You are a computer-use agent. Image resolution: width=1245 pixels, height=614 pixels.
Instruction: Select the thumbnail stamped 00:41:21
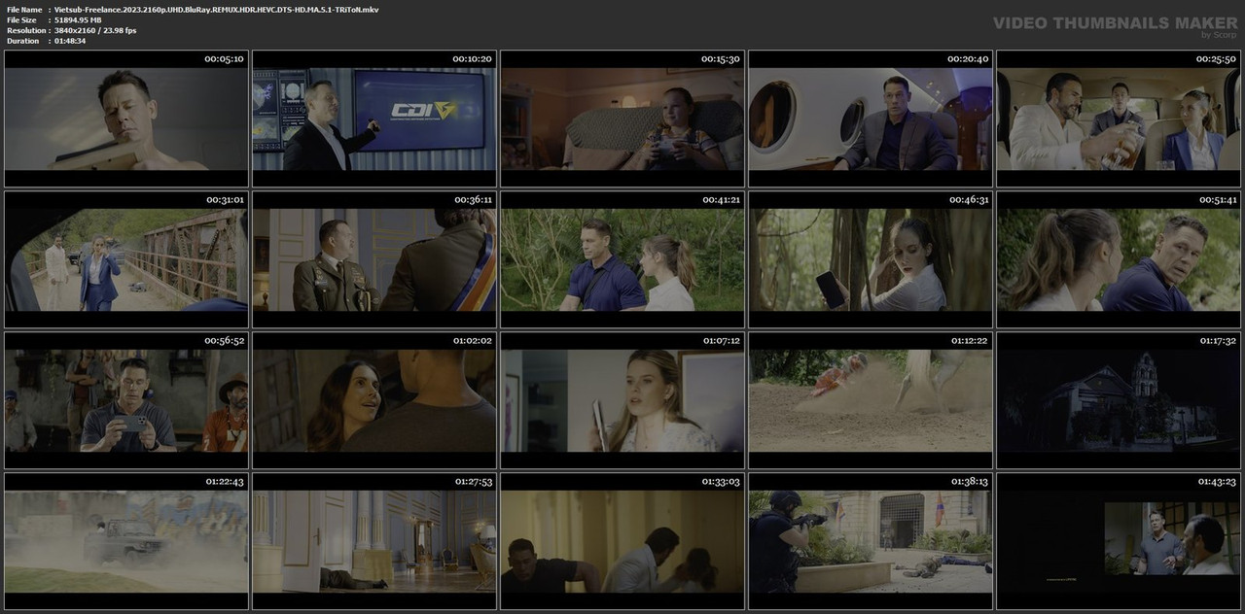pyautogui.click(x=622, y=259)
